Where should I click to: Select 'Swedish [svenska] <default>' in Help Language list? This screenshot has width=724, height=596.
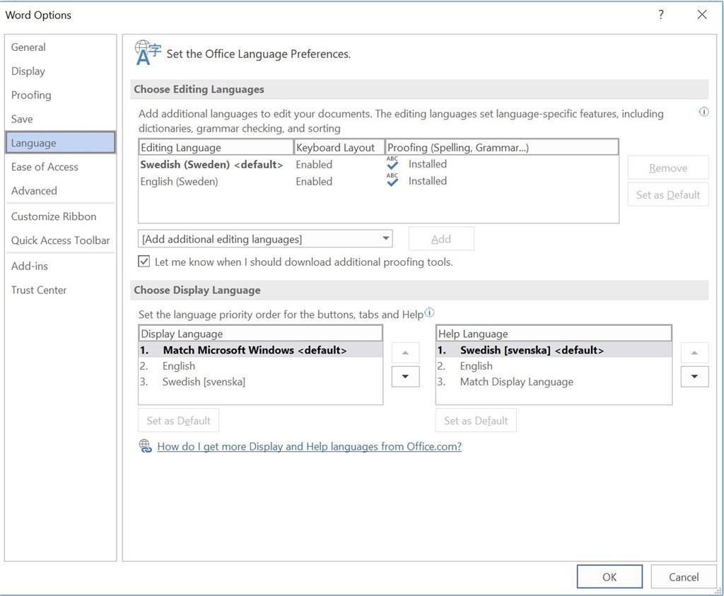tap(554, 350)
